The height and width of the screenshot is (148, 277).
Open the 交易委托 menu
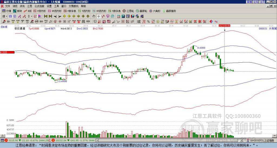pyautogui.click(x=74, y=6)
